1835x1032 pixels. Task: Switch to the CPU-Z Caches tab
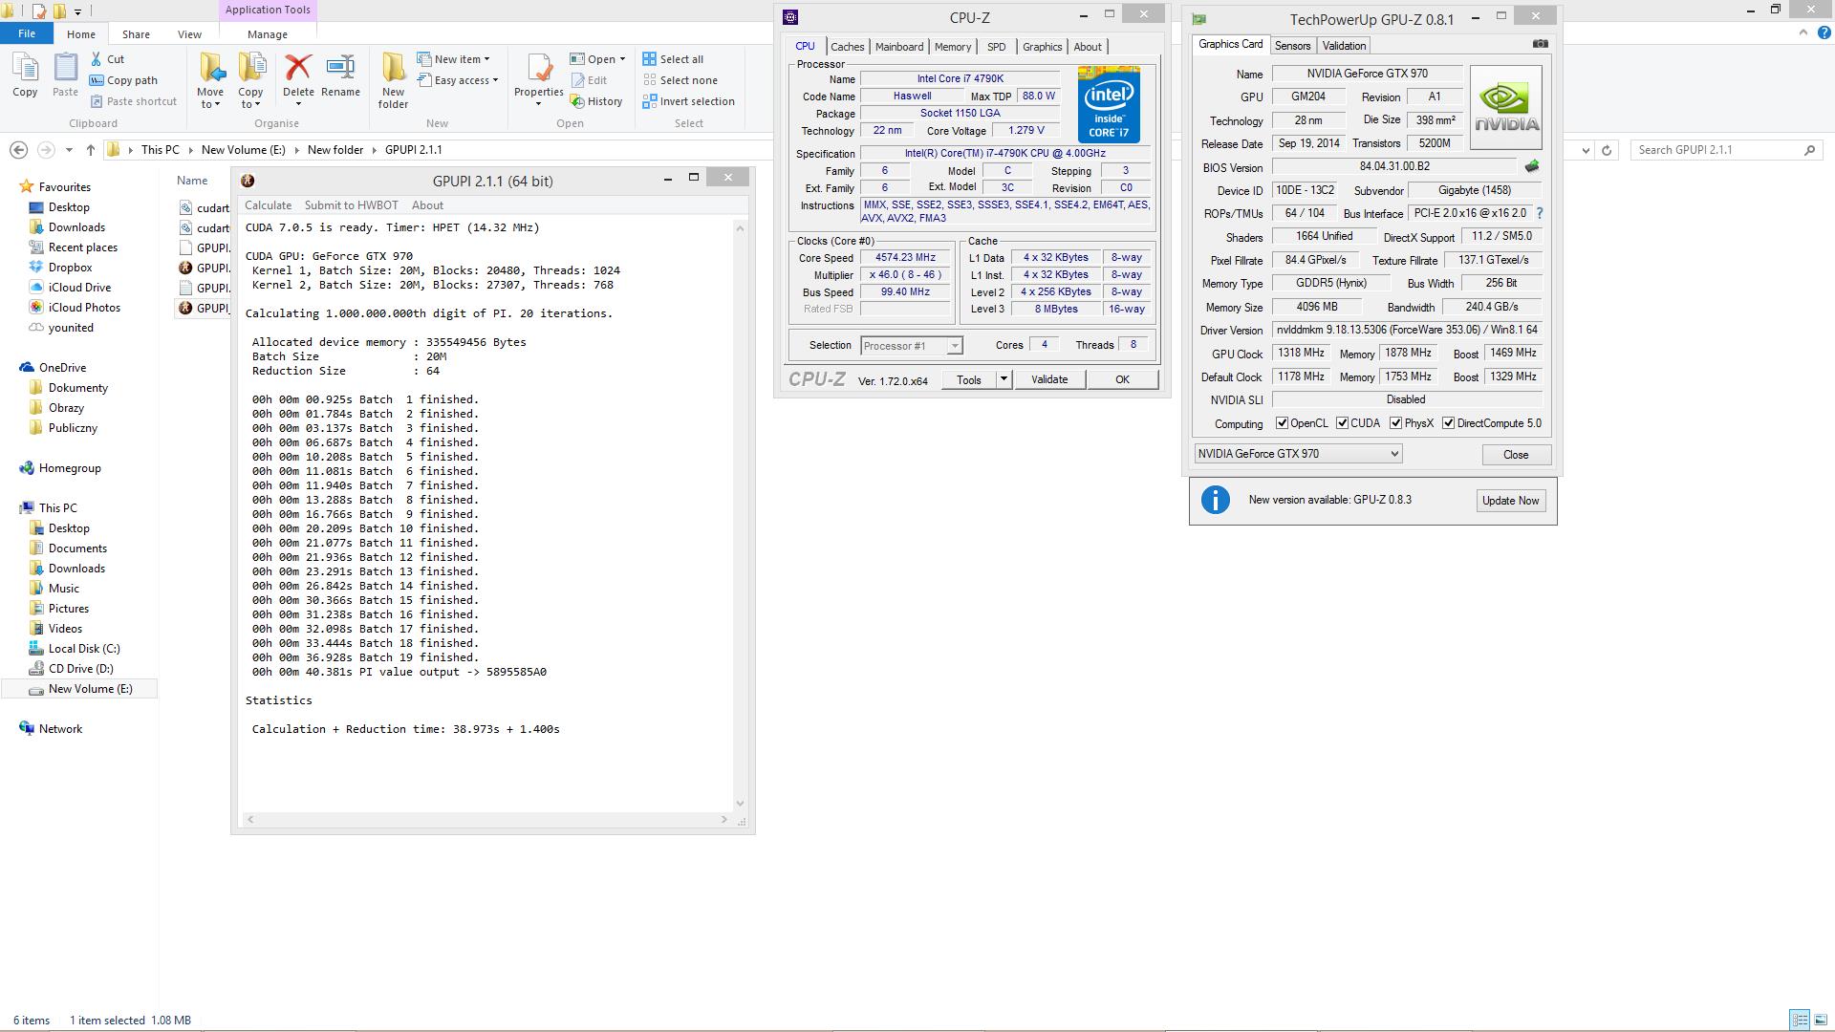847,47
